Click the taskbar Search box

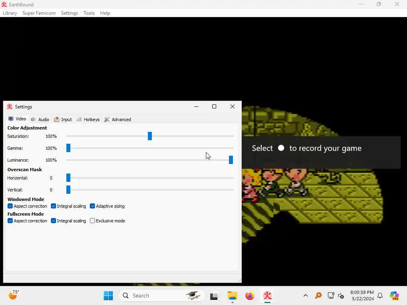click(x=162, y=295)
